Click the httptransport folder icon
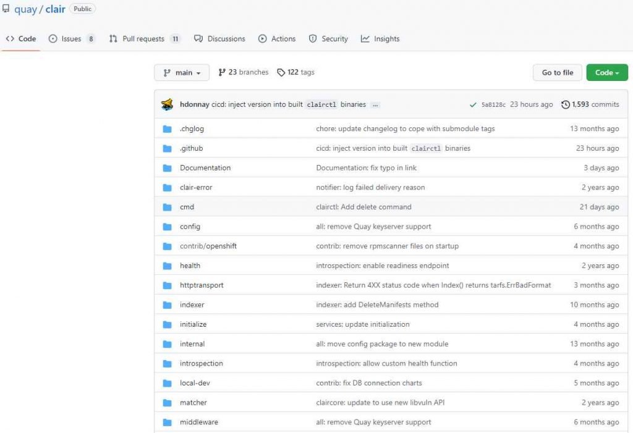This screenshot has height=433, width=633. coord(167,286)
